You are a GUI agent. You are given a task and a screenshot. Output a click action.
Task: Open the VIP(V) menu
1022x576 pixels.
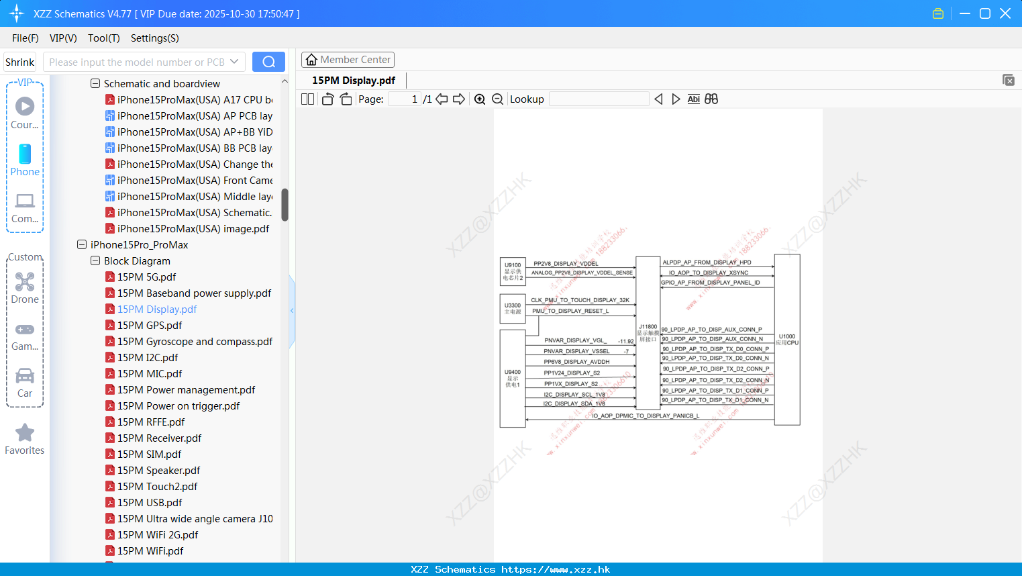tap(63, 38)
